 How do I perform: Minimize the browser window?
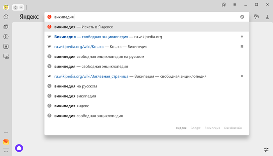coord(245,5)
